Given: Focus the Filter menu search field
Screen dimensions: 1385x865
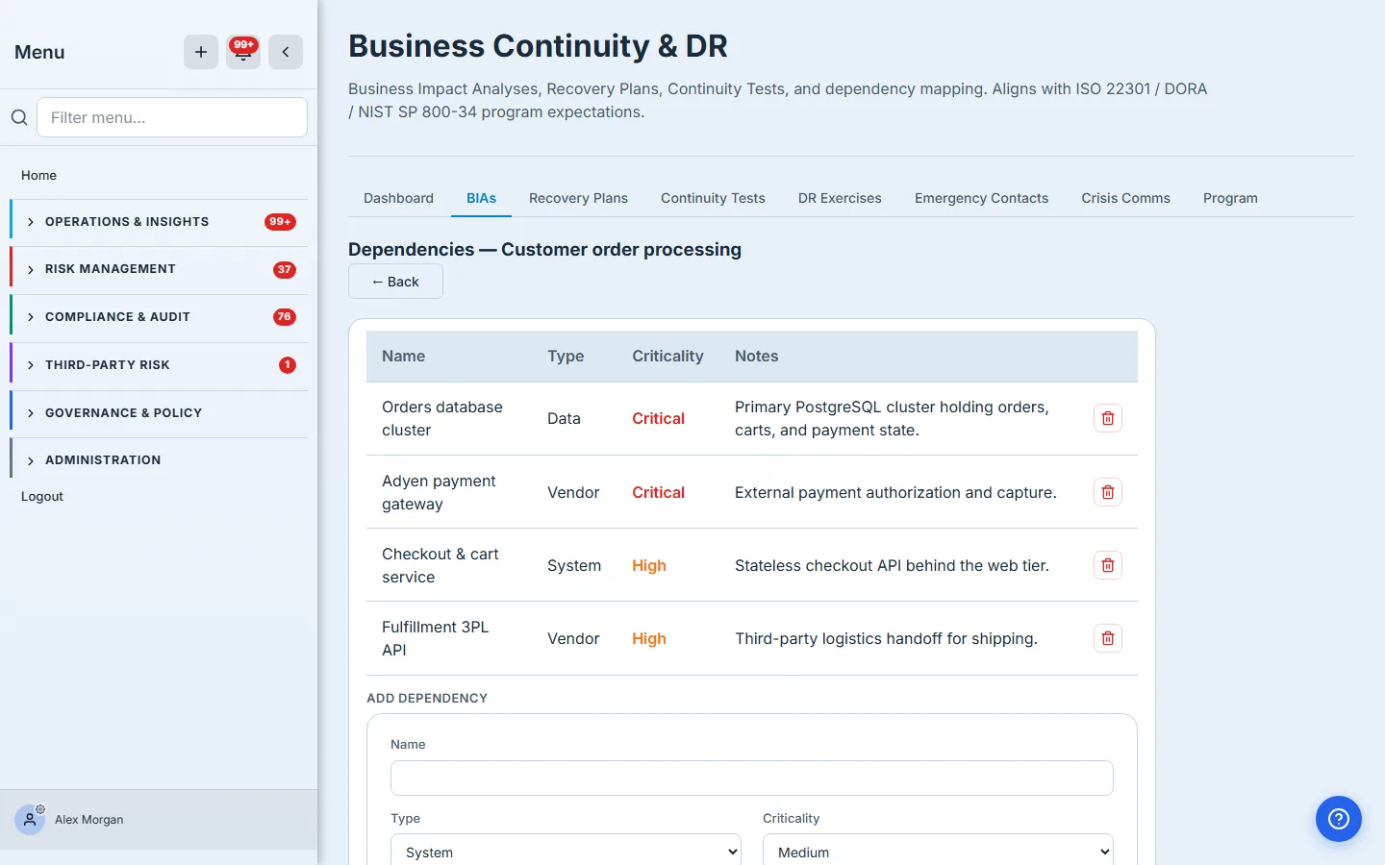Looking at the screenshot, I should click(172, 117).
